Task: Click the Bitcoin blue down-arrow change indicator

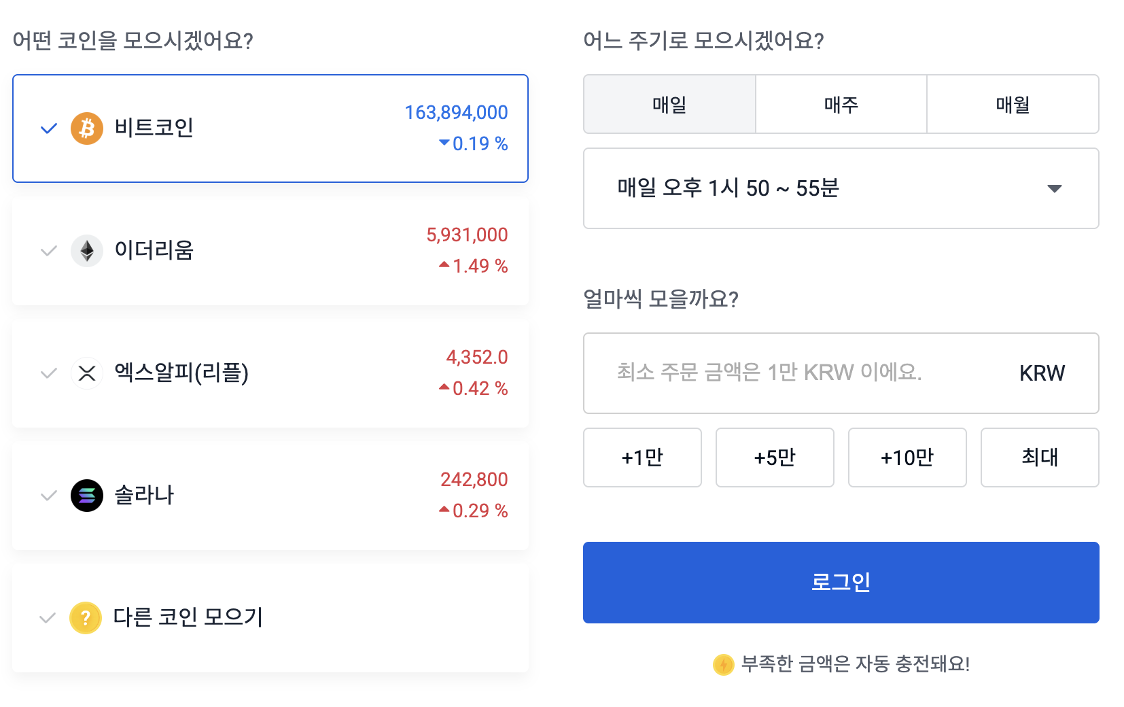Action: pos(444,143)
